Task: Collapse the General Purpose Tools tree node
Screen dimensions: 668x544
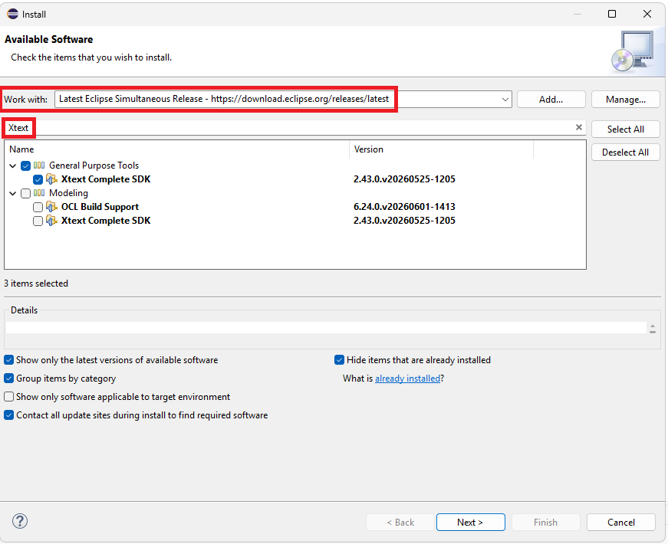Action: [13, 165]
